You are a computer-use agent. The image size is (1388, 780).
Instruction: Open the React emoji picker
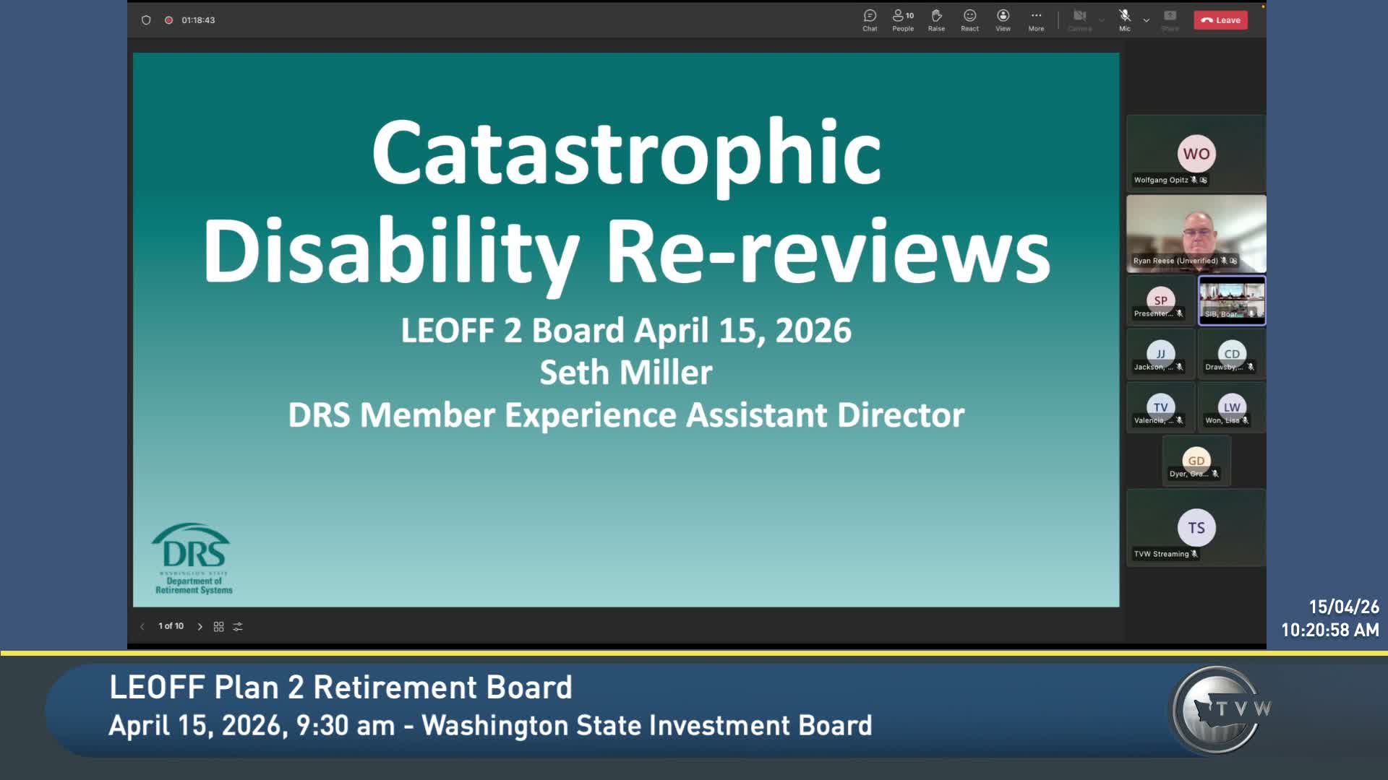coord(969,19)
